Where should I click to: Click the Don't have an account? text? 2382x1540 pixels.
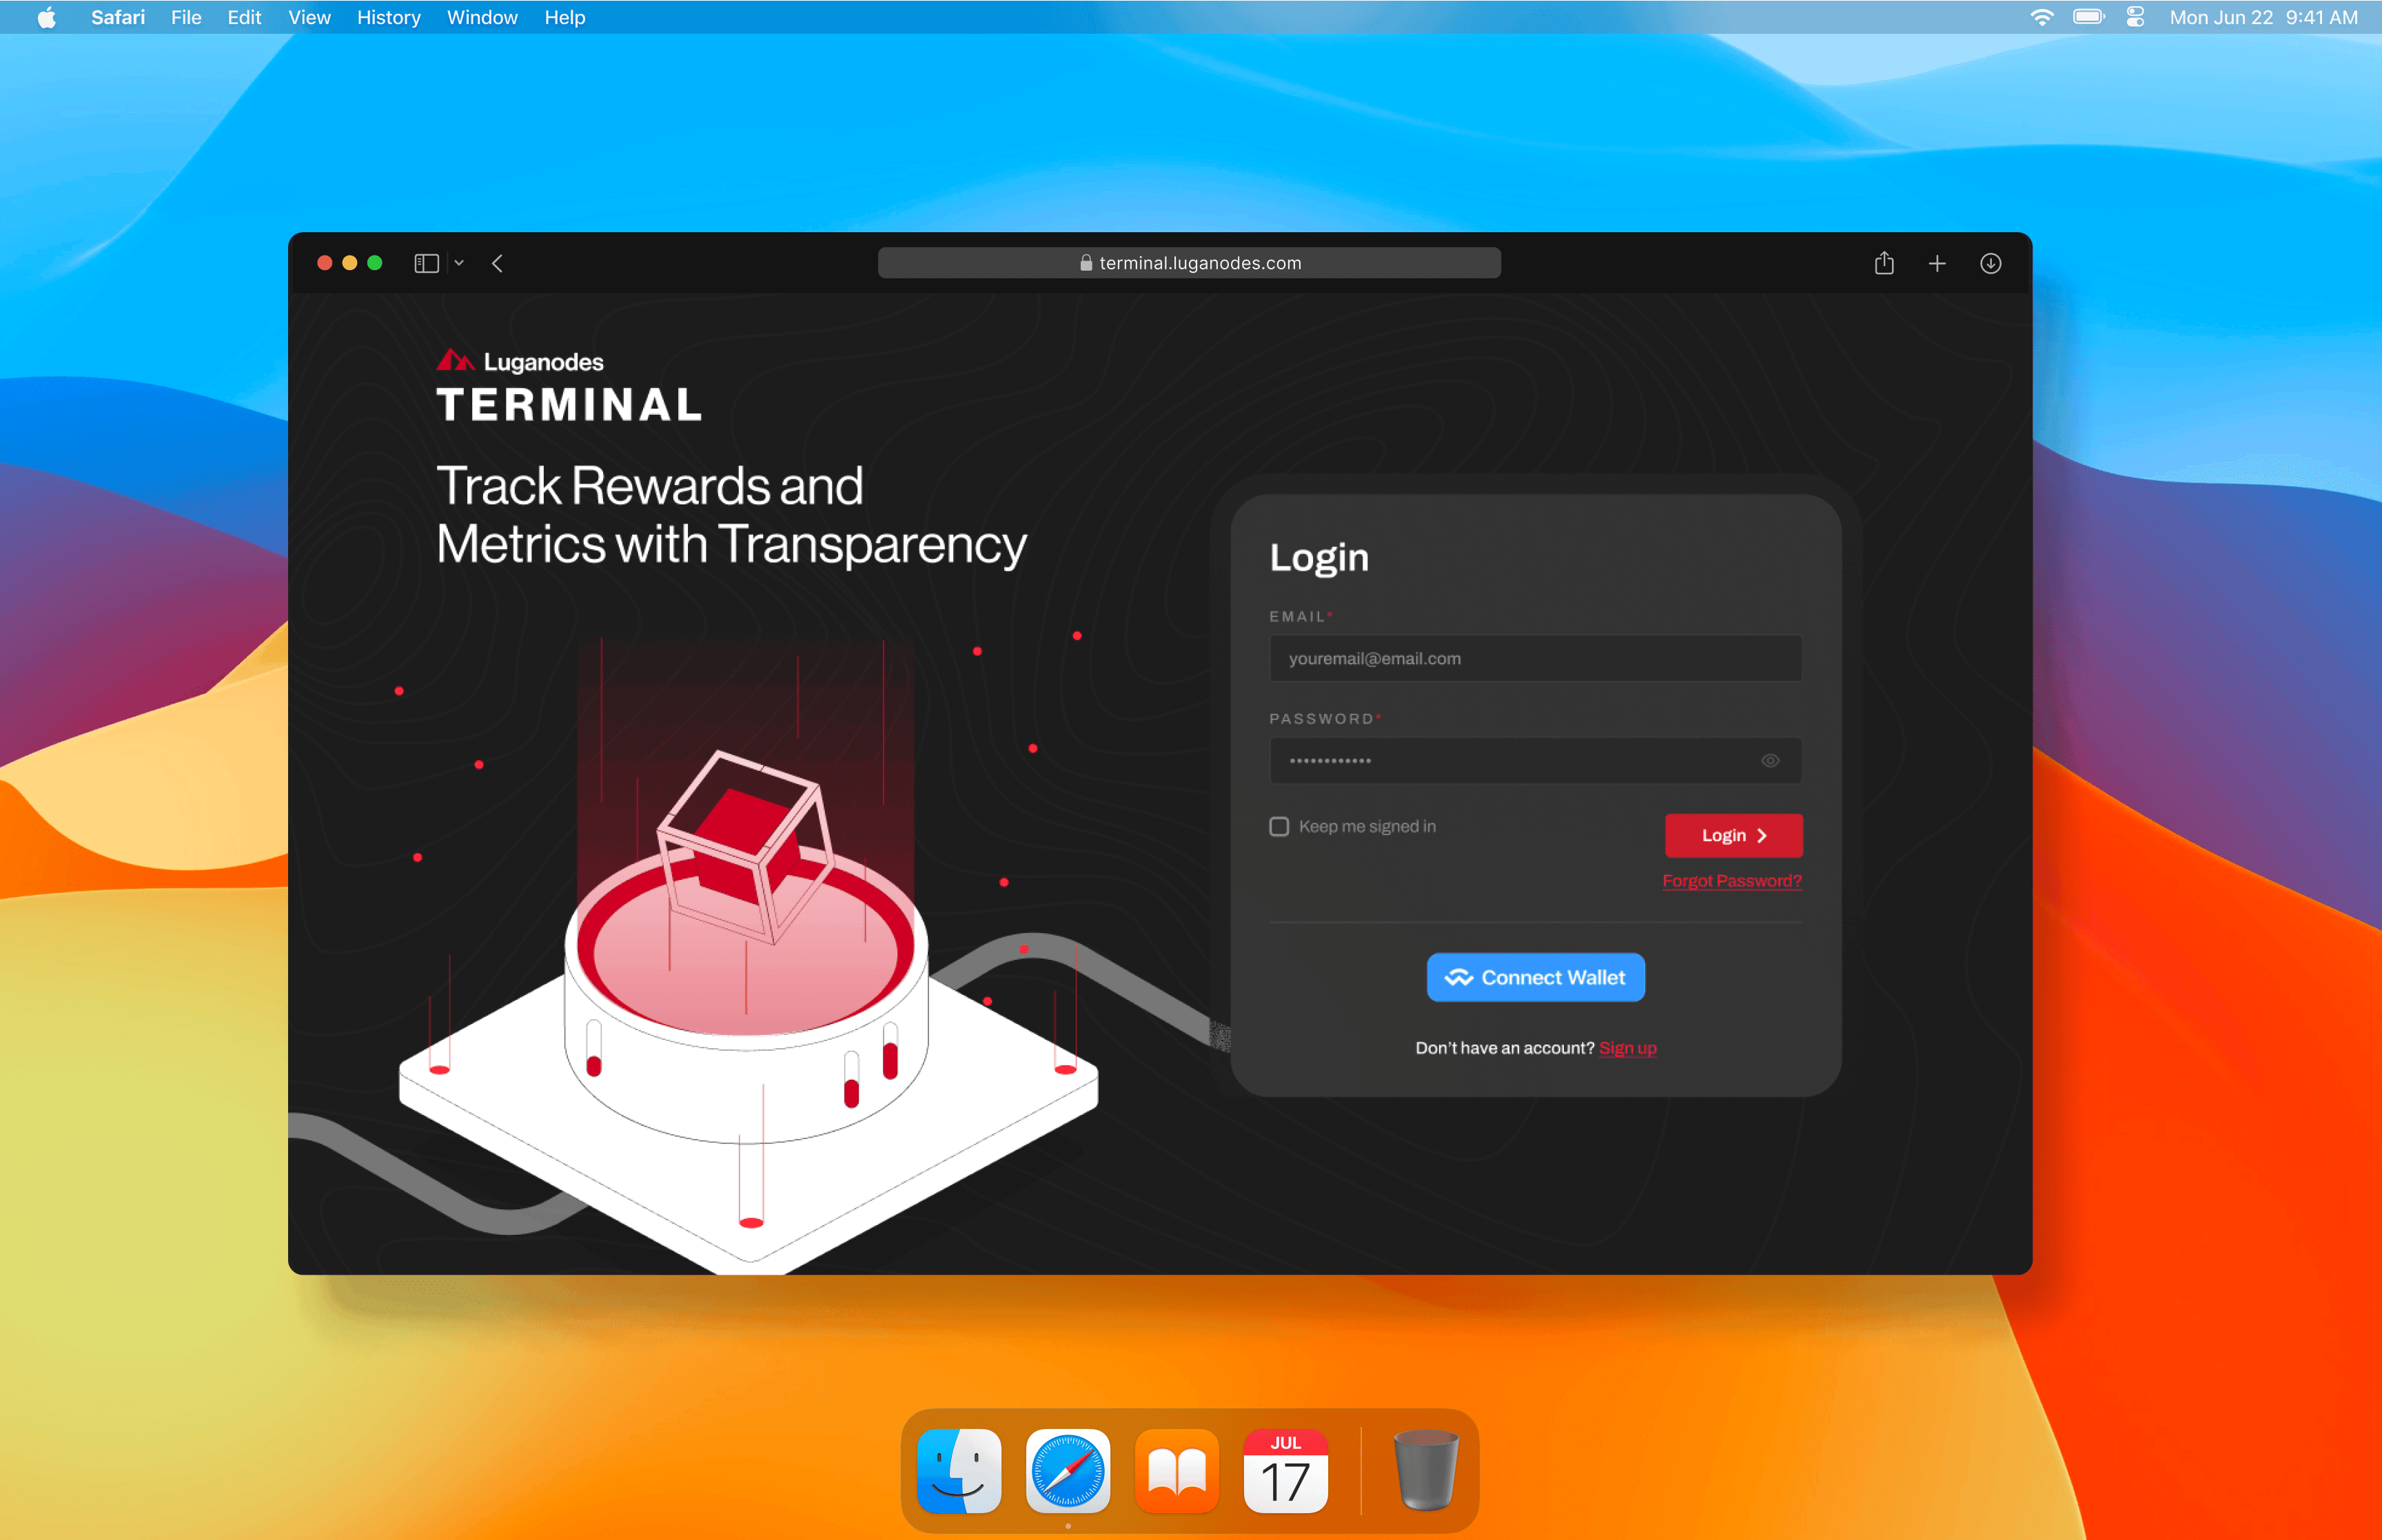tap(1505, 1048)
